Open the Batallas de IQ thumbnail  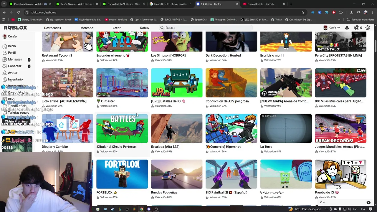177,83
